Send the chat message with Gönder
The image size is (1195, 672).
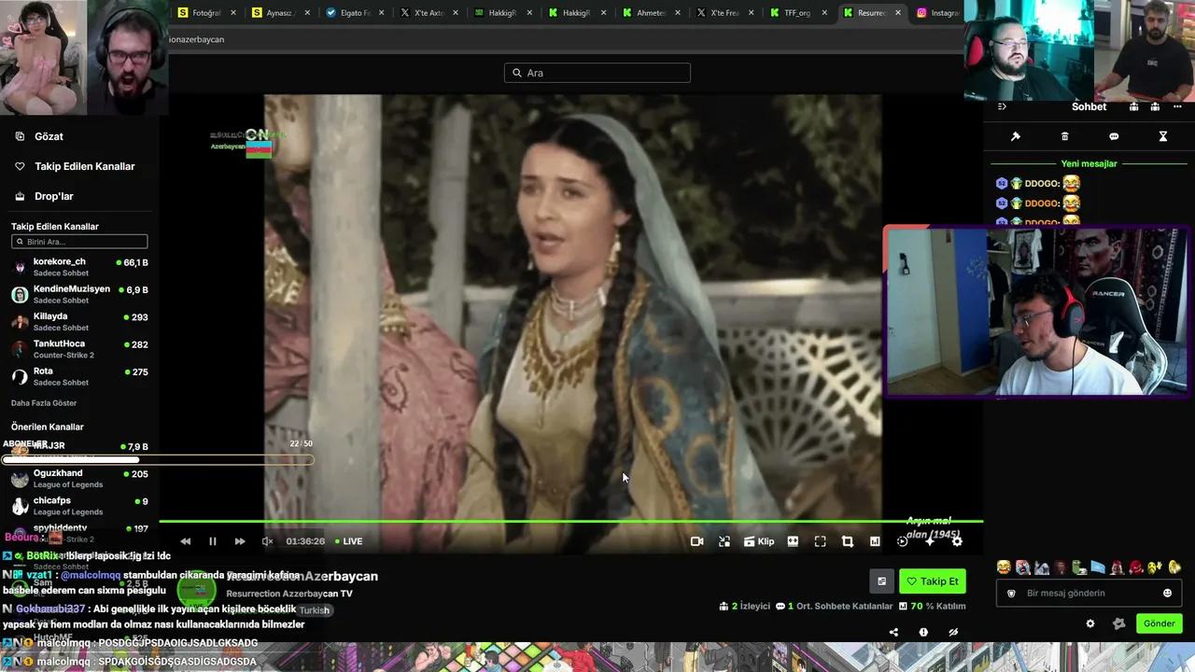point(1160,623)
